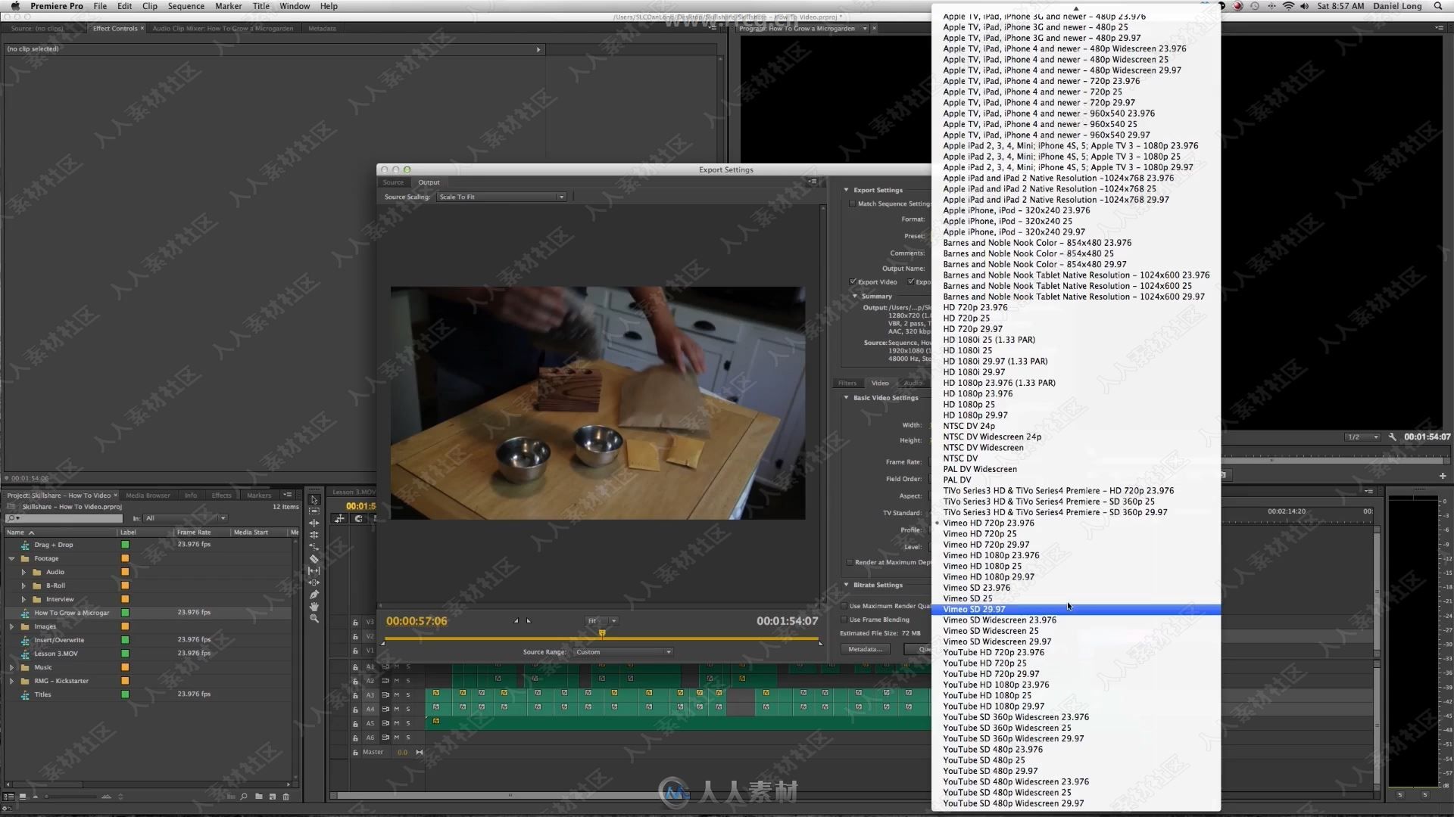Solo audio track A4
1454x817 pixels.
(x=407, y=710)
